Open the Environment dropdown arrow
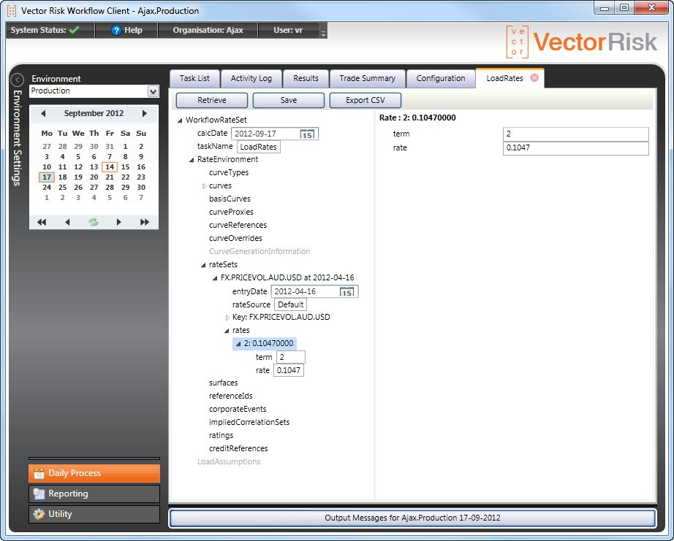 point(153,91)
